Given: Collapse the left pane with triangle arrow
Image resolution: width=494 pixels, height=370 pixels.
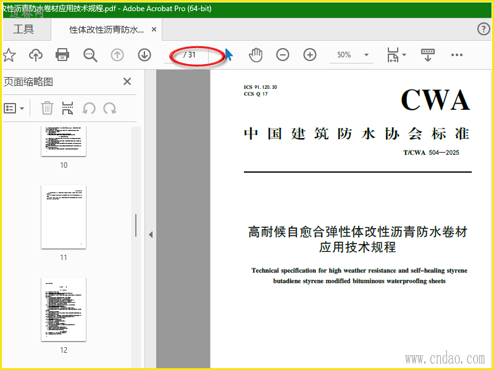Looking at the screenshot, I should [151, 234].
